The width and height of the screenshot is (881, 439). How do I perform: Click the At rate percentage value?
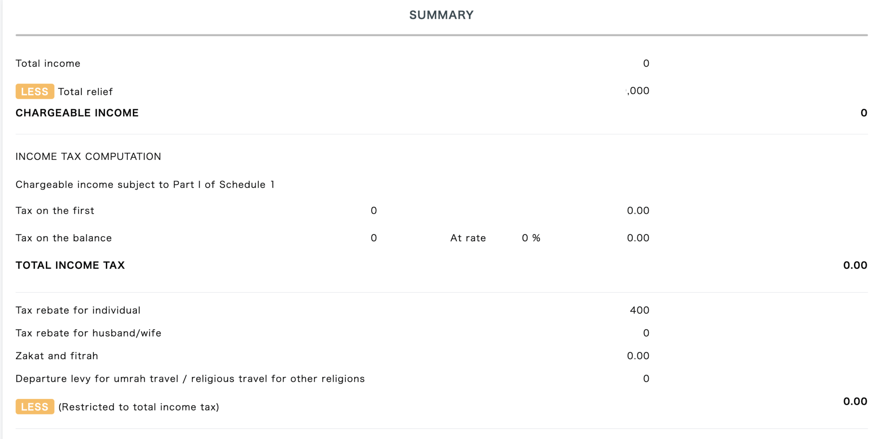pos(531,238)
